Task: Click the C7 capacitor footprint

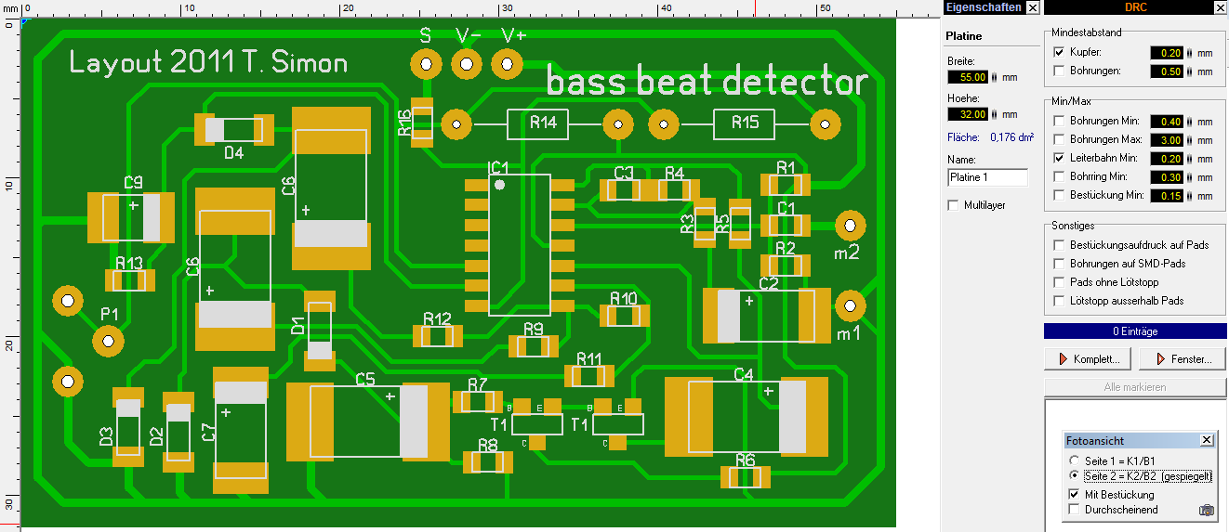Action: [x=242, y=431]
